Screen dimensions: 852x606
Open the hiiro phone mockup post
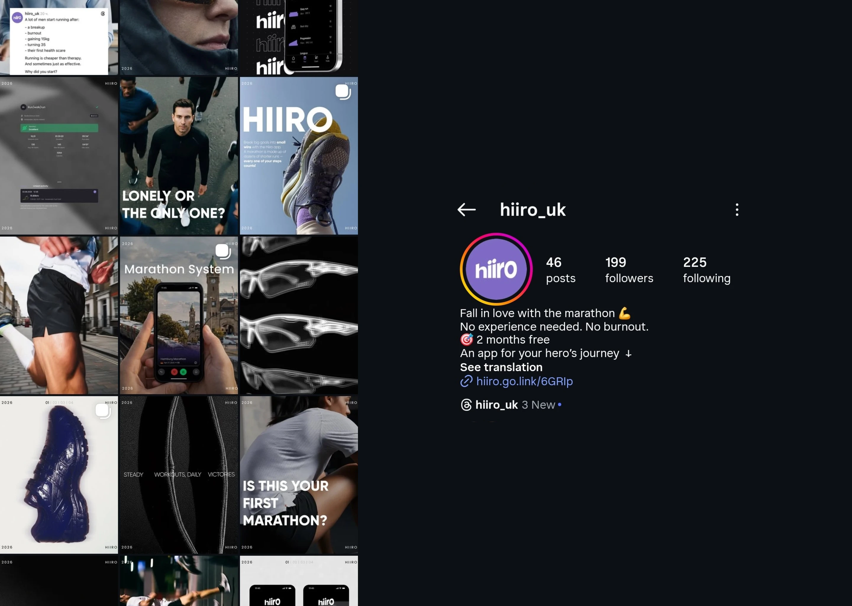(x=299, y=37)
